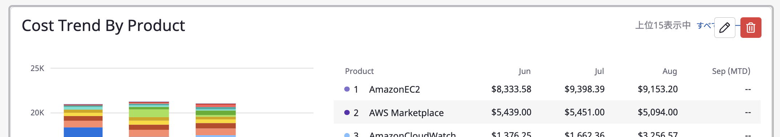Select the AmazonEC2 product row name
The height and width of the screenshot is (137, 780).
[x=394, y=89]
